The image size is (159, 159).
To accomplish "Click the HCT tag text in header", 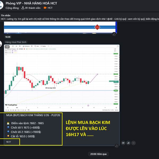I will pos(50,8).
